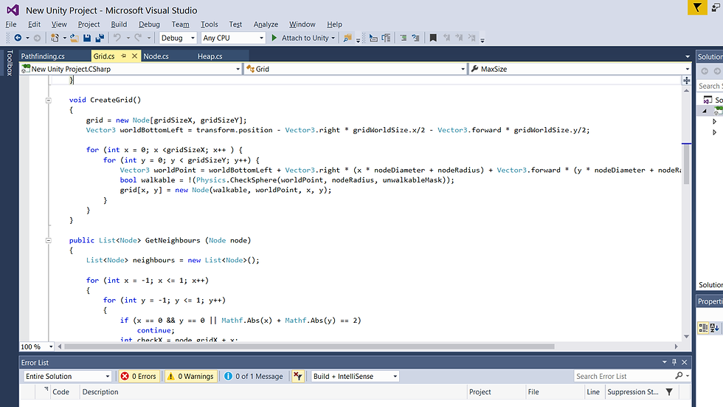Click the Redo arrow icon
Image resolution: width=723 pixels, height=407 pixels.
(137, 38)
